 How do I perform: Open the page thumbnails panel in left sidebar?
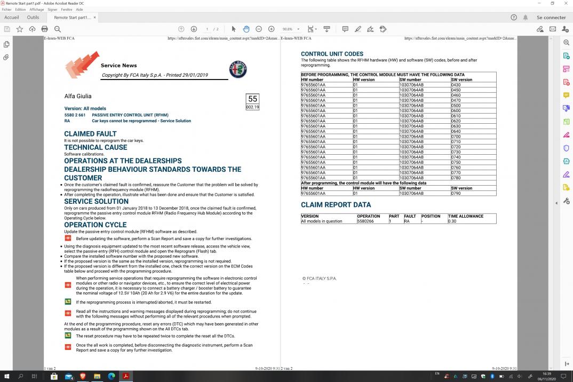(x=6, y=44)
